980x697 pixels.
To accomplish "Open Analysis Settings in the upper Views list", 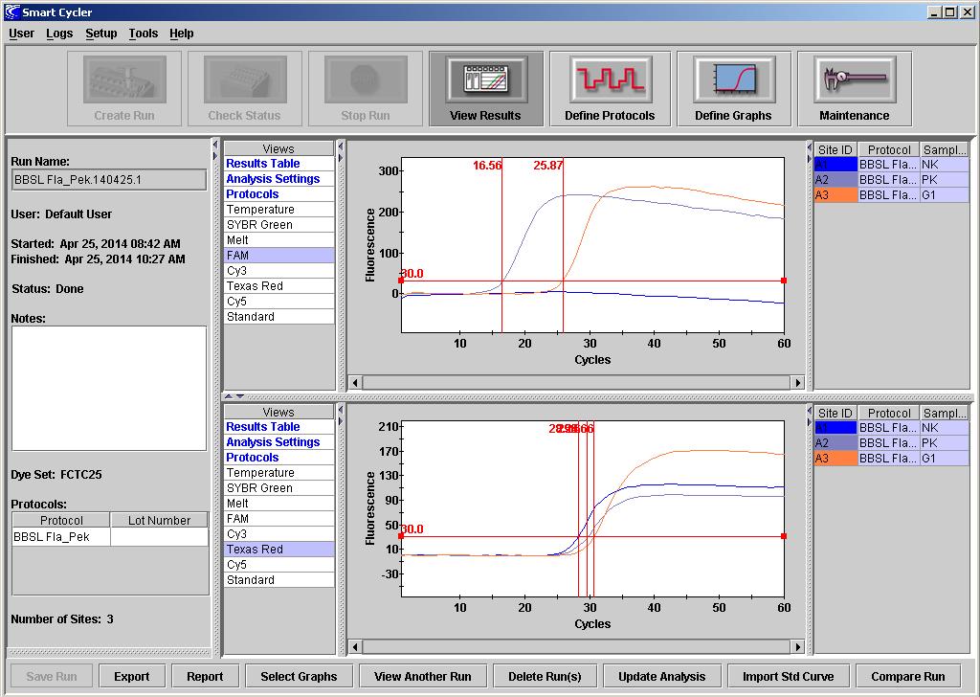I will pos(278,179).
